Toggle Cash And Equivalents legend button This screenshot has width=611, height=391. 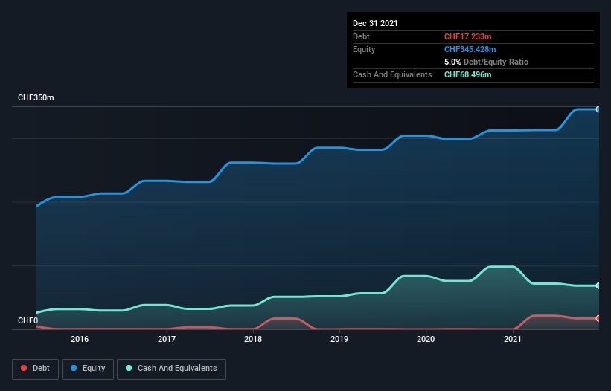pyautogui.click(x=171, y=369)
